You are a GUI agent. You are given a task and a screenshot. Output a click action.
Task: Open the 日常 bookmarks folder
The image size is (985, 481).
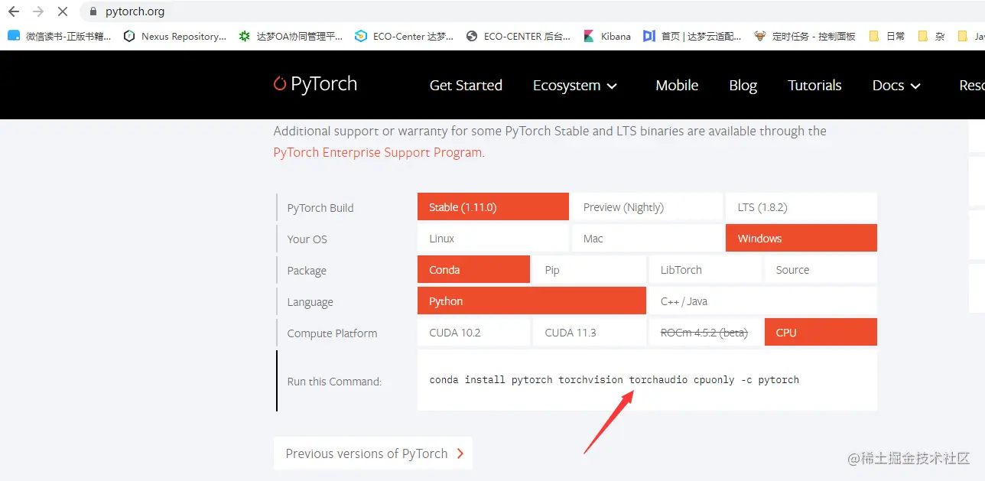coord(887,36)
